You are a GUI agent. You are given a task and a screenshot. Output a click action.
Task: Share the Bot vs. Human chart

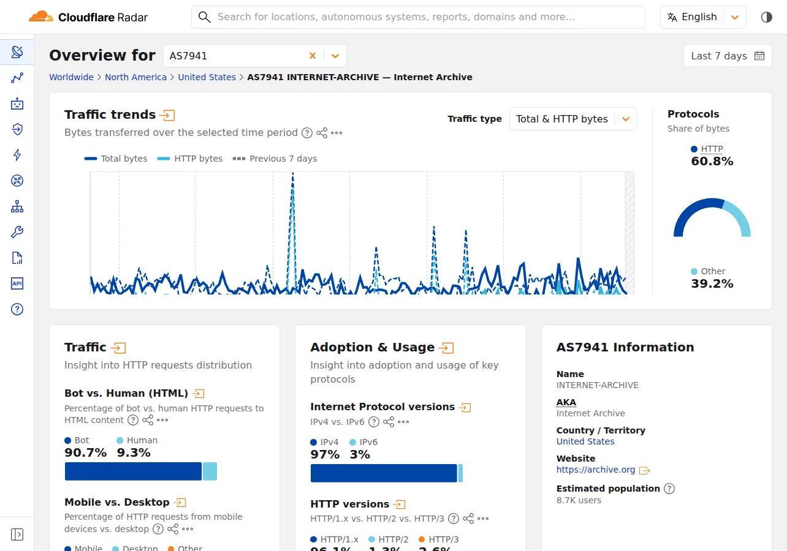pyautogui.click(x=148, y=420)
